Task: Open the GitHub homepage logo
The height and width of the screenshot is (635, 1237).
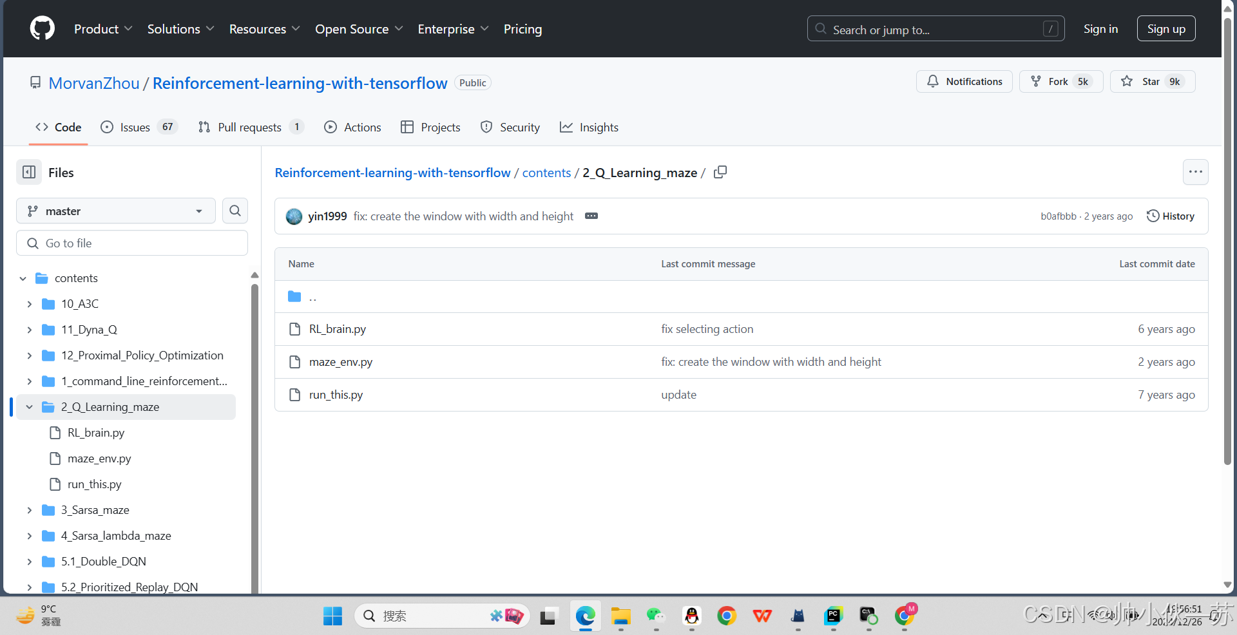Action: (x=43, y=29)
